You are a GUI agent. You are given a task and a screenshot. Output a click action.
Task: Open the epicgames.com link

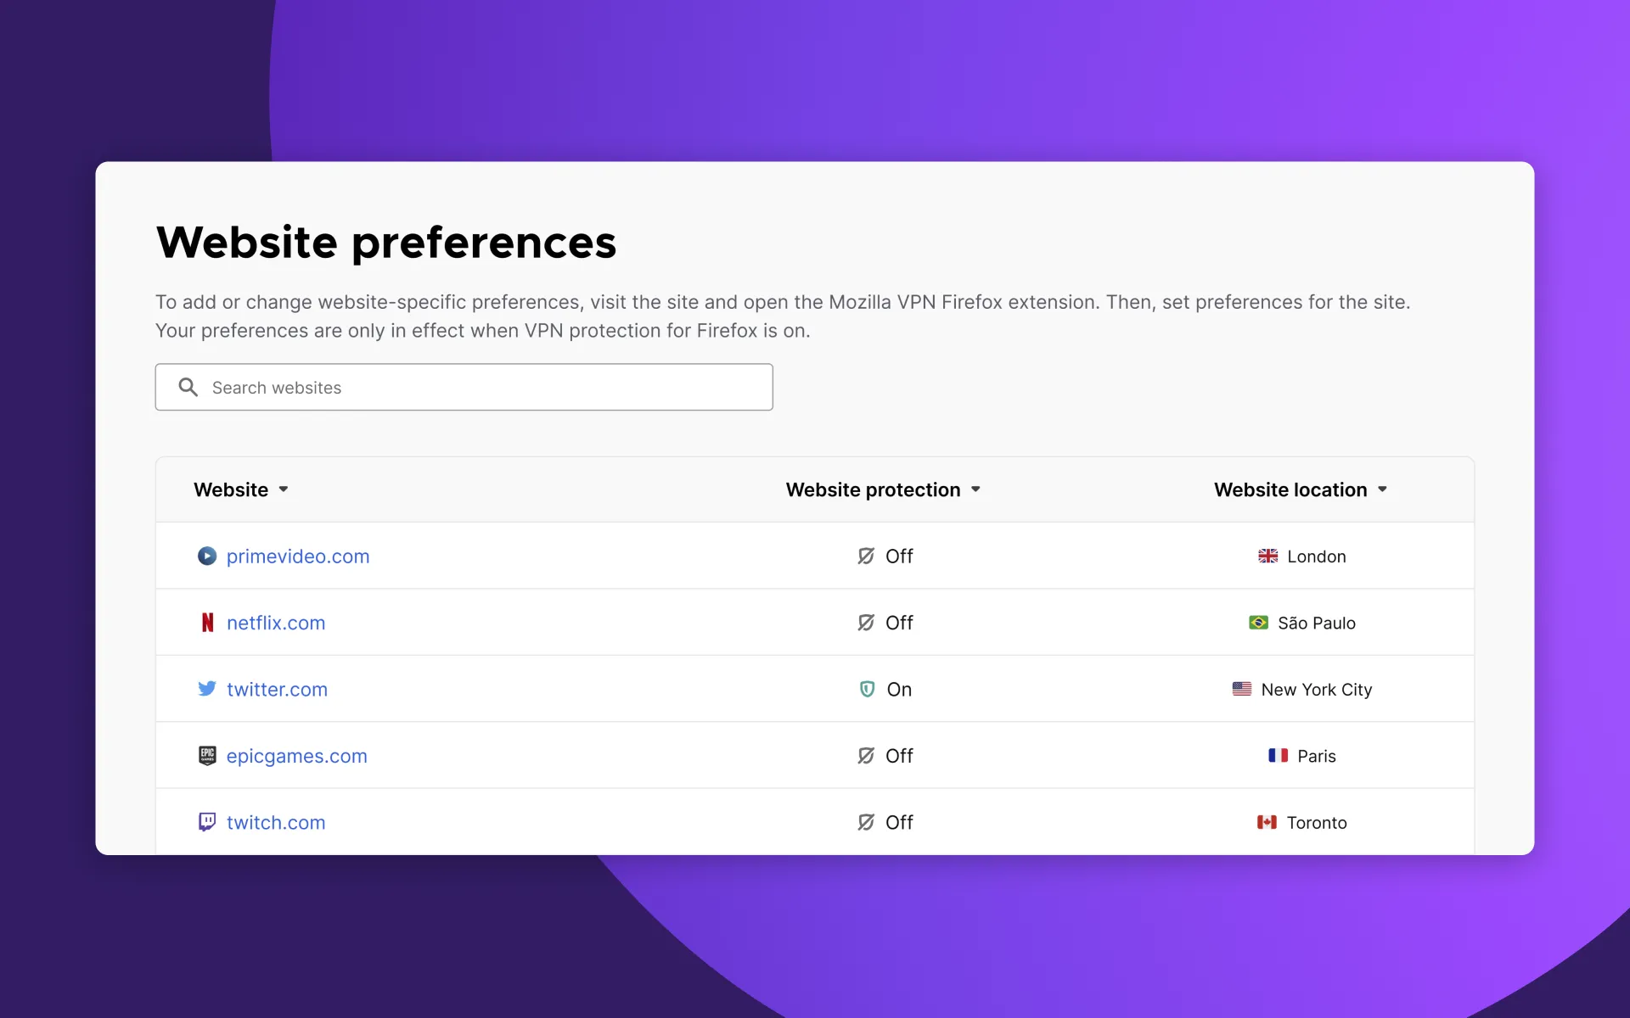coord(296,755)
